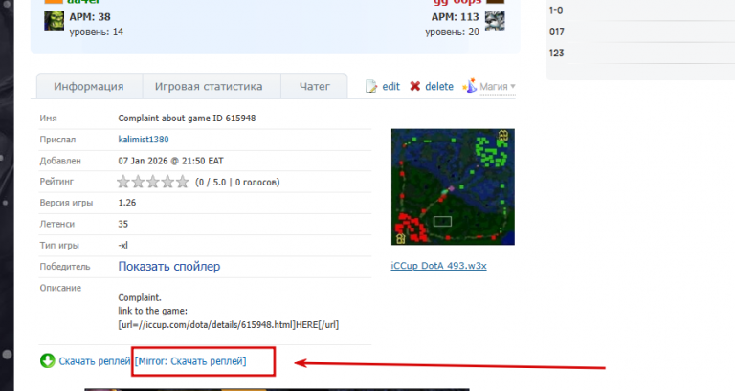Viewport: 735px width, 391px height.
Task: Select the 017 entry in right panel
Action: [x=556, y=32]
